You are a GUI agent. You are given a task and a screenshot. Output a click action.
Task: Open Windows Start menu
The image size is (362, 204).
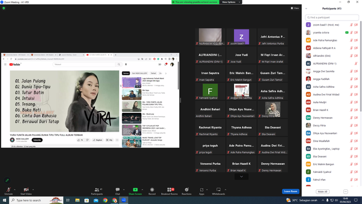point(4,200)
